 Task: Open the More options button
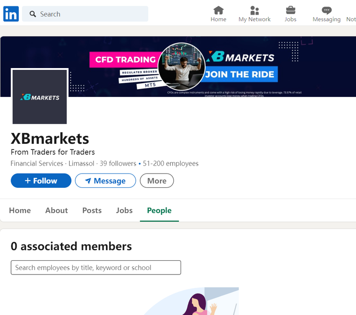coord(157,181)
